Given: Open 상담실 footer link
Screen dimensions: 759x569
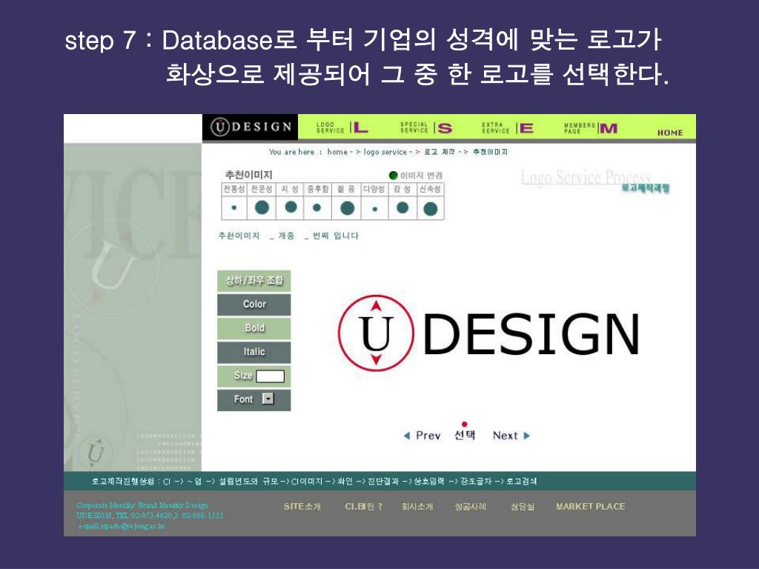Looking at the screenshot, I should (523, 507).
